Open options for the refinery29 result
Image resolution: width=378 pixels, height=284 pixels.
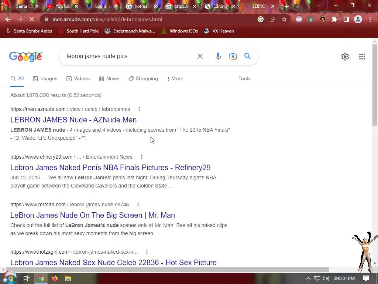(142, 157)
